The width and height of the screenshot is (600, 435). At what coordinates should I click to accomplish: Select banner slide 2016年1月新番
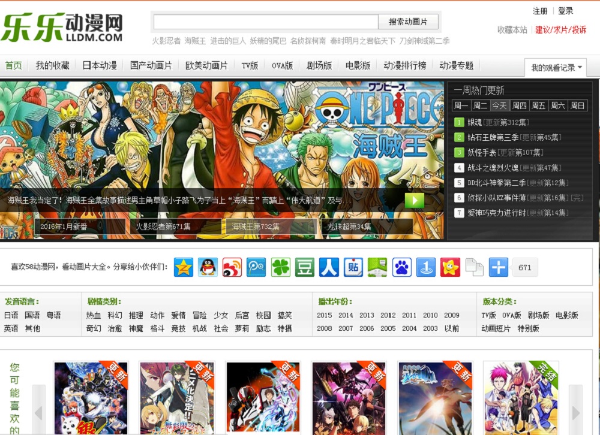click(80, 226)
